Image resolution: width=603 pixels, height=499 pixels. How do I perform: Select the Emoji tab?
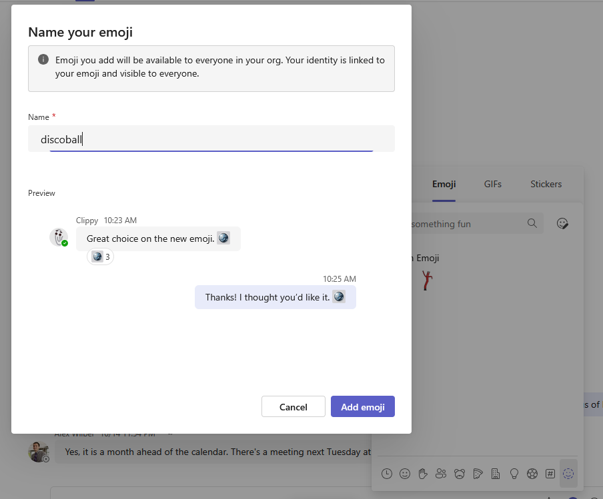[x=444, y=185]
